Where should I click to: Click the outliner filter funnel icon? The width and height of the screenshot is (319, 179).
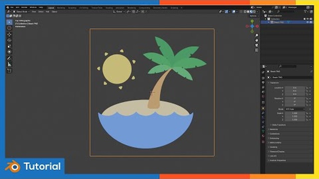pyautogui.click(x=305, y=12)
